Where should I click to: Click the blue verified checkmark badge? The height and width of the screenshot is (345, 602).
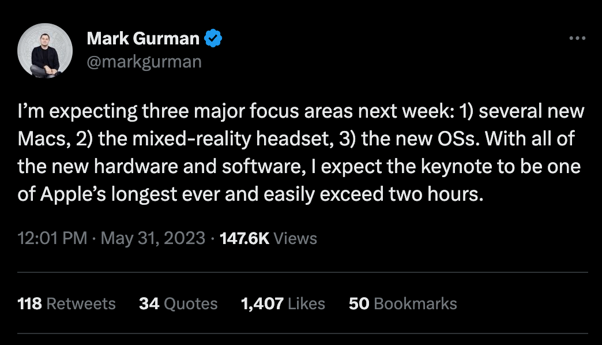point(214,39)
